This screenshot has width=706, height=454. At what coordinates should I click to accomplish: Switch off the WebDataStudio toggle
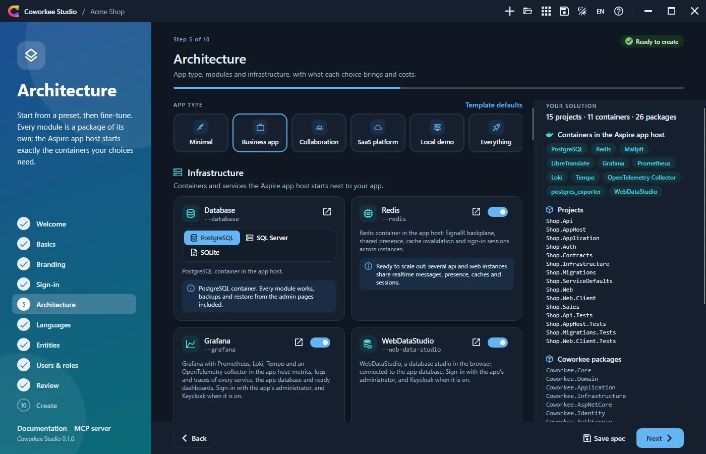click(x=498, y=343)
